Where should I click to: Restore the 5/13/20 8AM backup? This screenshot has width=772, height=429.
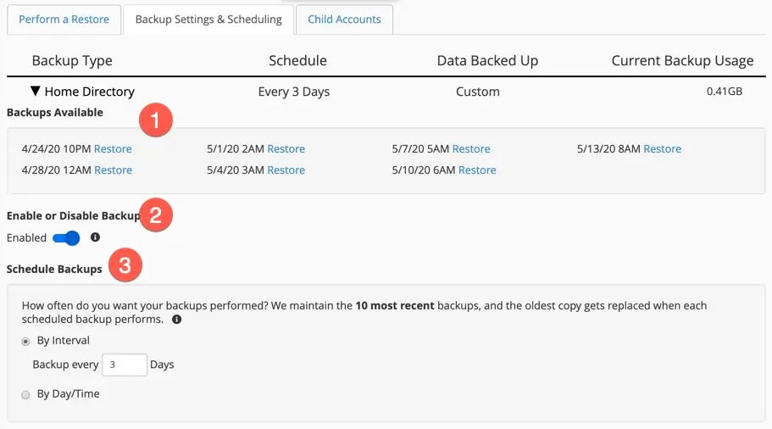tap(662, 149)
